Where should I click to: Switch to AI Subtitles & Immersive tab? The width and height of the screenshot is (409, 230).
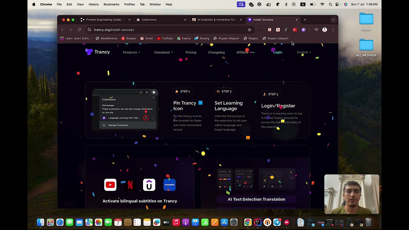point(217,20)
